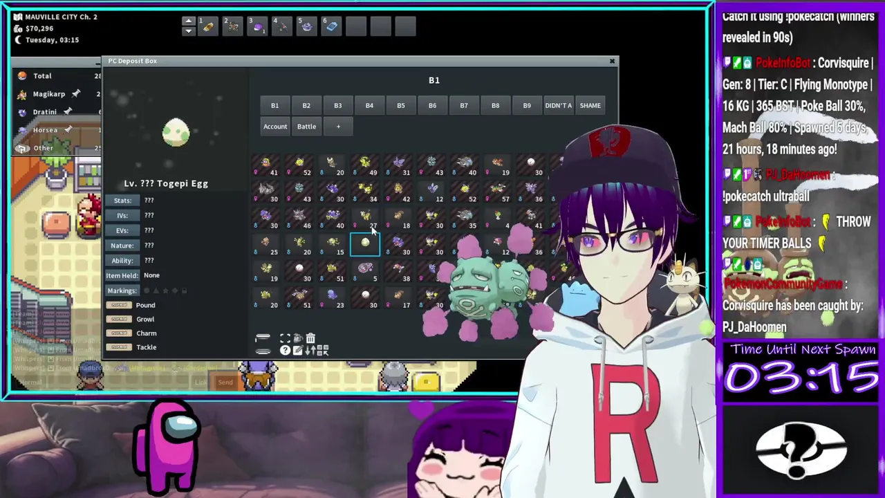
Task: Click the Item Held label button
Action: point(122,275)
